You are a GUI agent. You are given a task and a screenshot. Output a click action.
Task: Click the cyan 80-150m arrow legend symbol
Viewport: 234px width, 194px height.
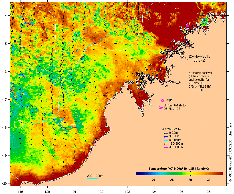click(166, 140)
